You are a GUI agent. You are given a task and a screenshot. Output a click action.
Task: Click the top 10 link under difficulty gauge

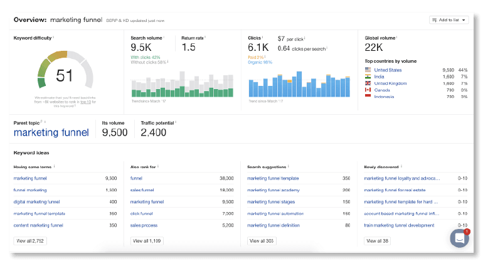pyautogui.click(x=84, y=102)
